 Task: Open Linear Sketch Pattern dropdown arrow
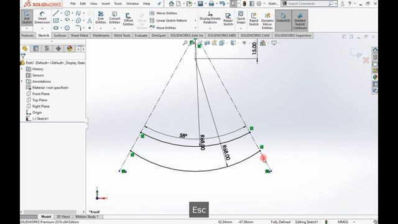pos(195,21)
